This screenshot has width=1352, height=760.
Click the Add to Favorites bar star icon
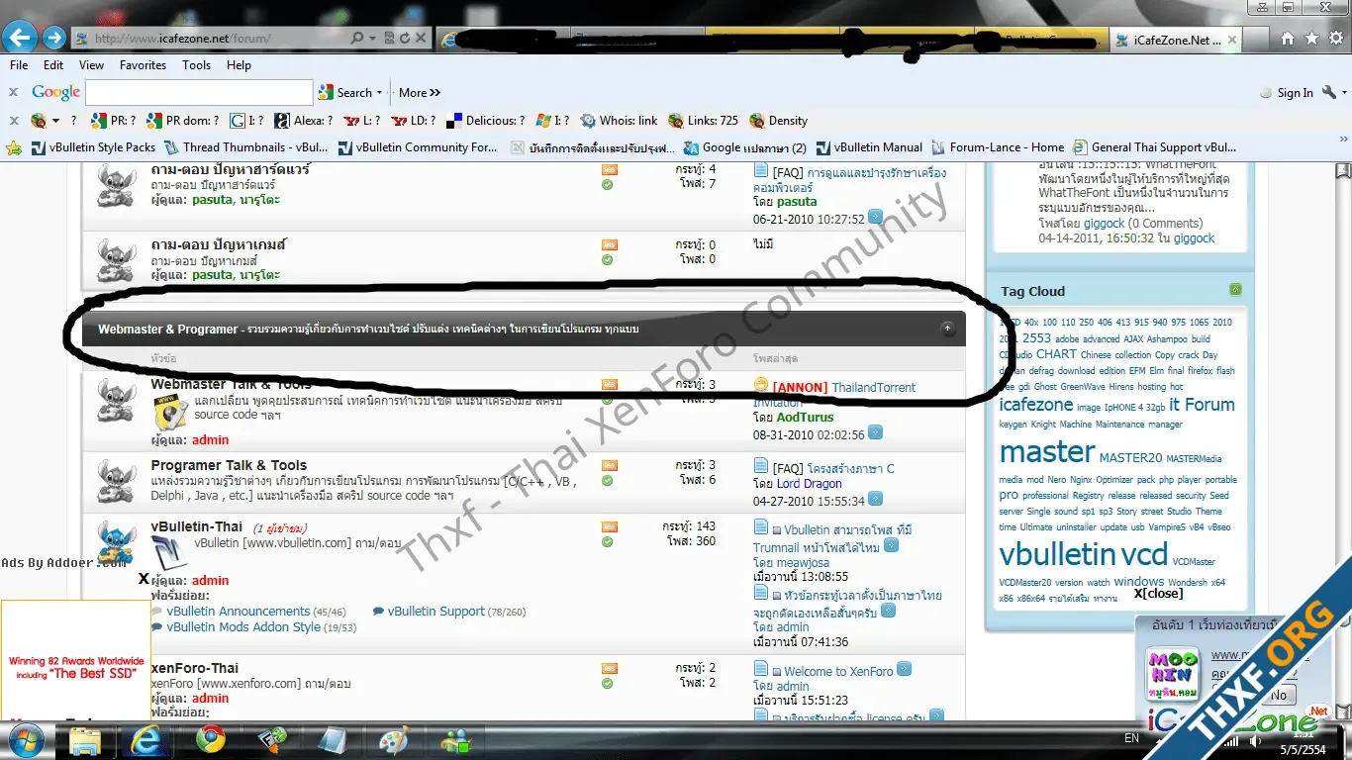14,147
